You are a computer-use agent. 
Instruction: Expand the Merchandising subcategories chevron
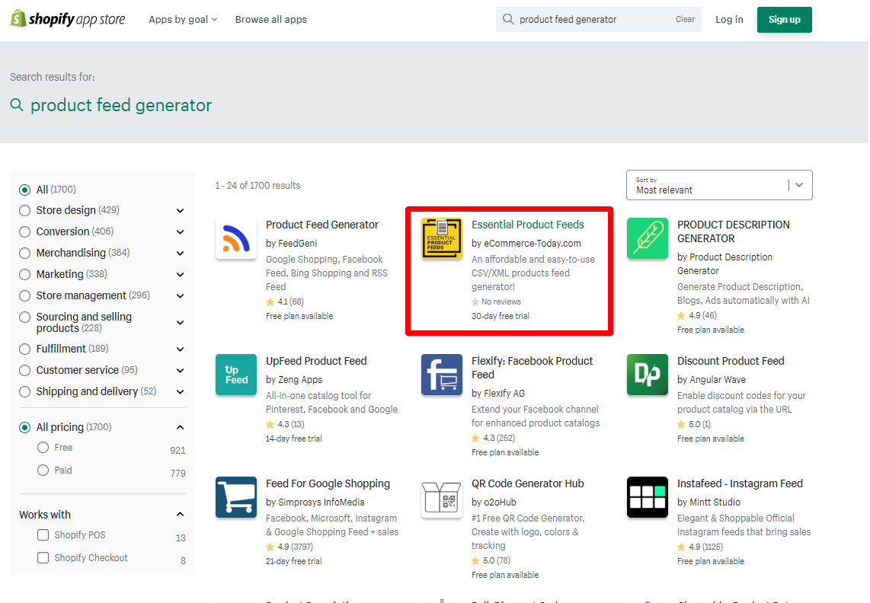(x=180, y=254)
